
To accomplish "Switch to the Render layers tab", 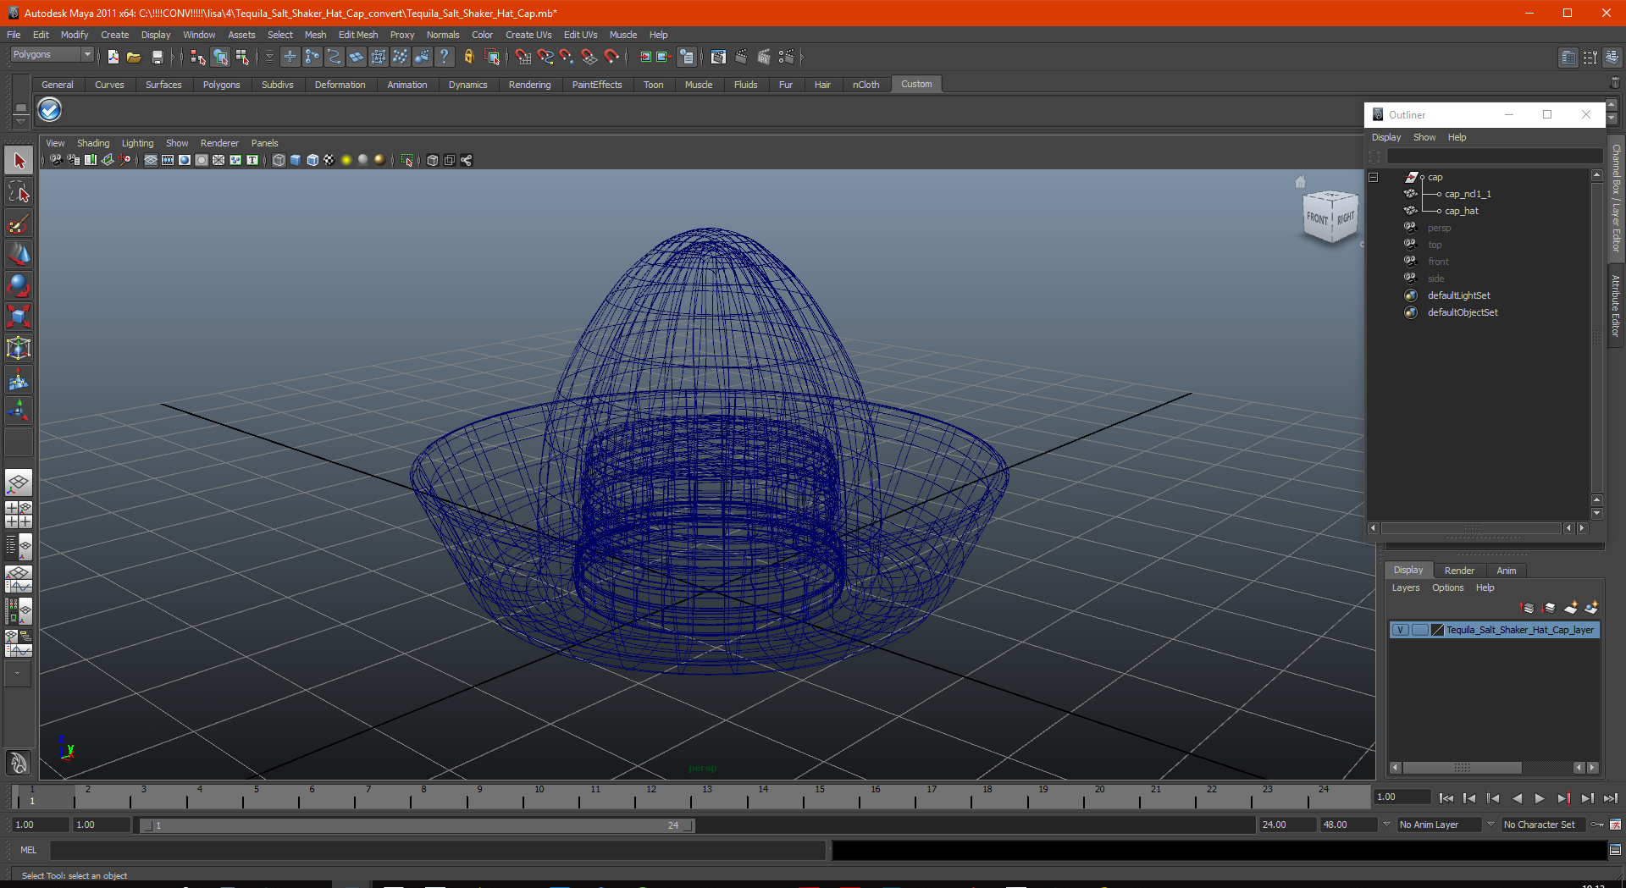I will click(x=1459, y=571).
